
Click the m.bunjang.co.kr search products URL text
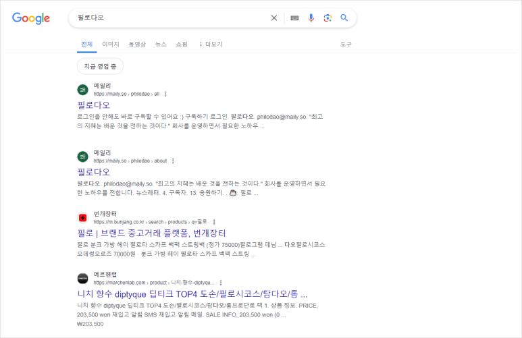click(151, 222)
